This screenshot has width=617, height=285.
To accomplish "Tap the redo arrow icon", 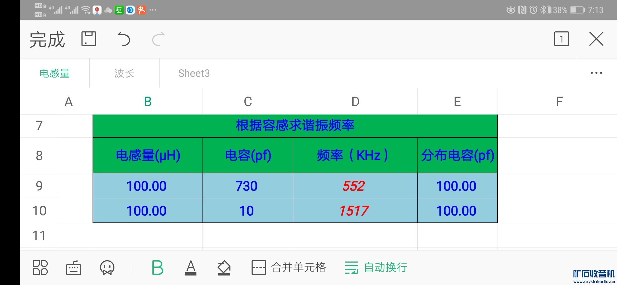I will pos(158,39).
